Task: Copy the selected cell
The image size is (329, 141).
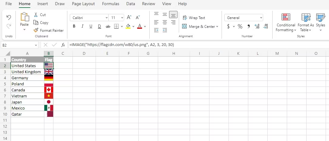Action: 36,23
